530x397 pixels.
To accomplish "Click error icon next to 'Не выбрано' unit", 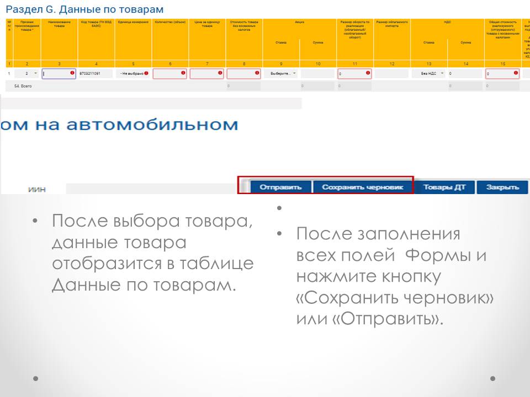I will pos(146,73).
